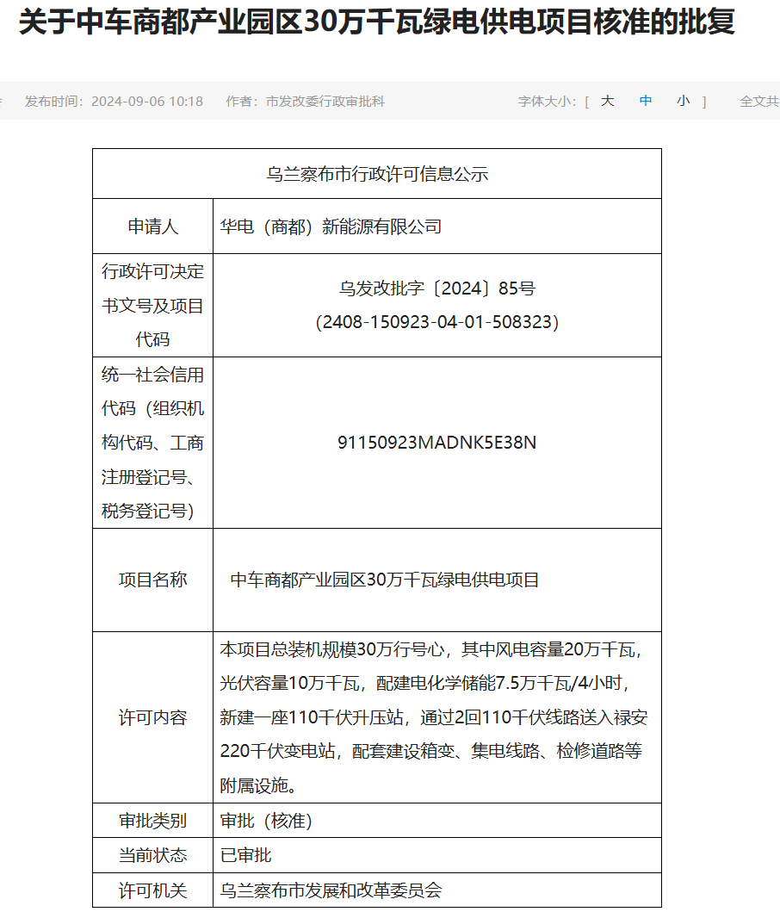Select project code 2408-150923-04-01-508323
The image size is (780, 918).
point(437,322)
